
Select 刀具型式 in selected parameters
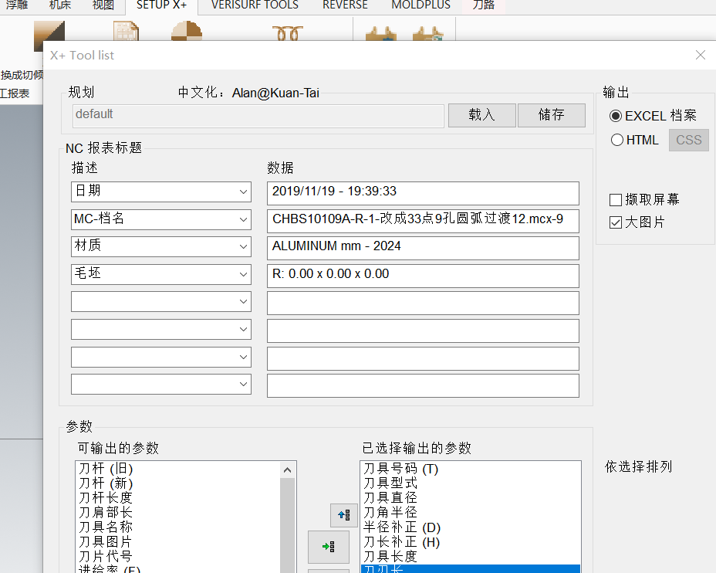click(x=390, y=483)
